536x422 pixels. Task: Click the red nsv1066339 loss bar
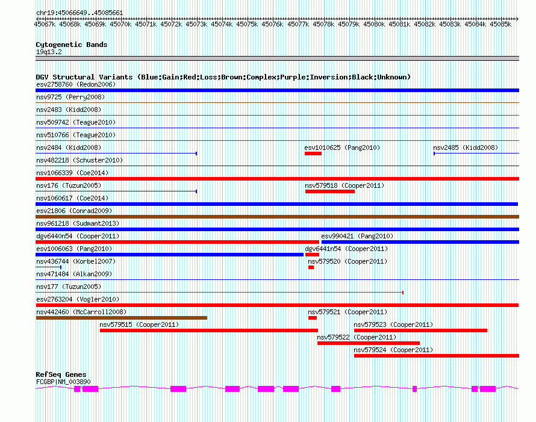(x=277, y=179)
